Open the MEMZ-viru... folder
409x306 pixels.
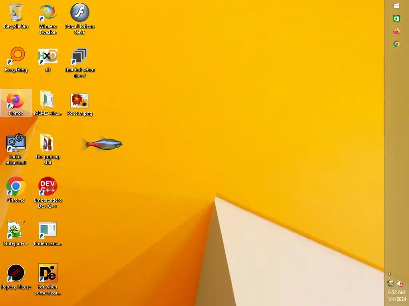[x=48, y=103]
